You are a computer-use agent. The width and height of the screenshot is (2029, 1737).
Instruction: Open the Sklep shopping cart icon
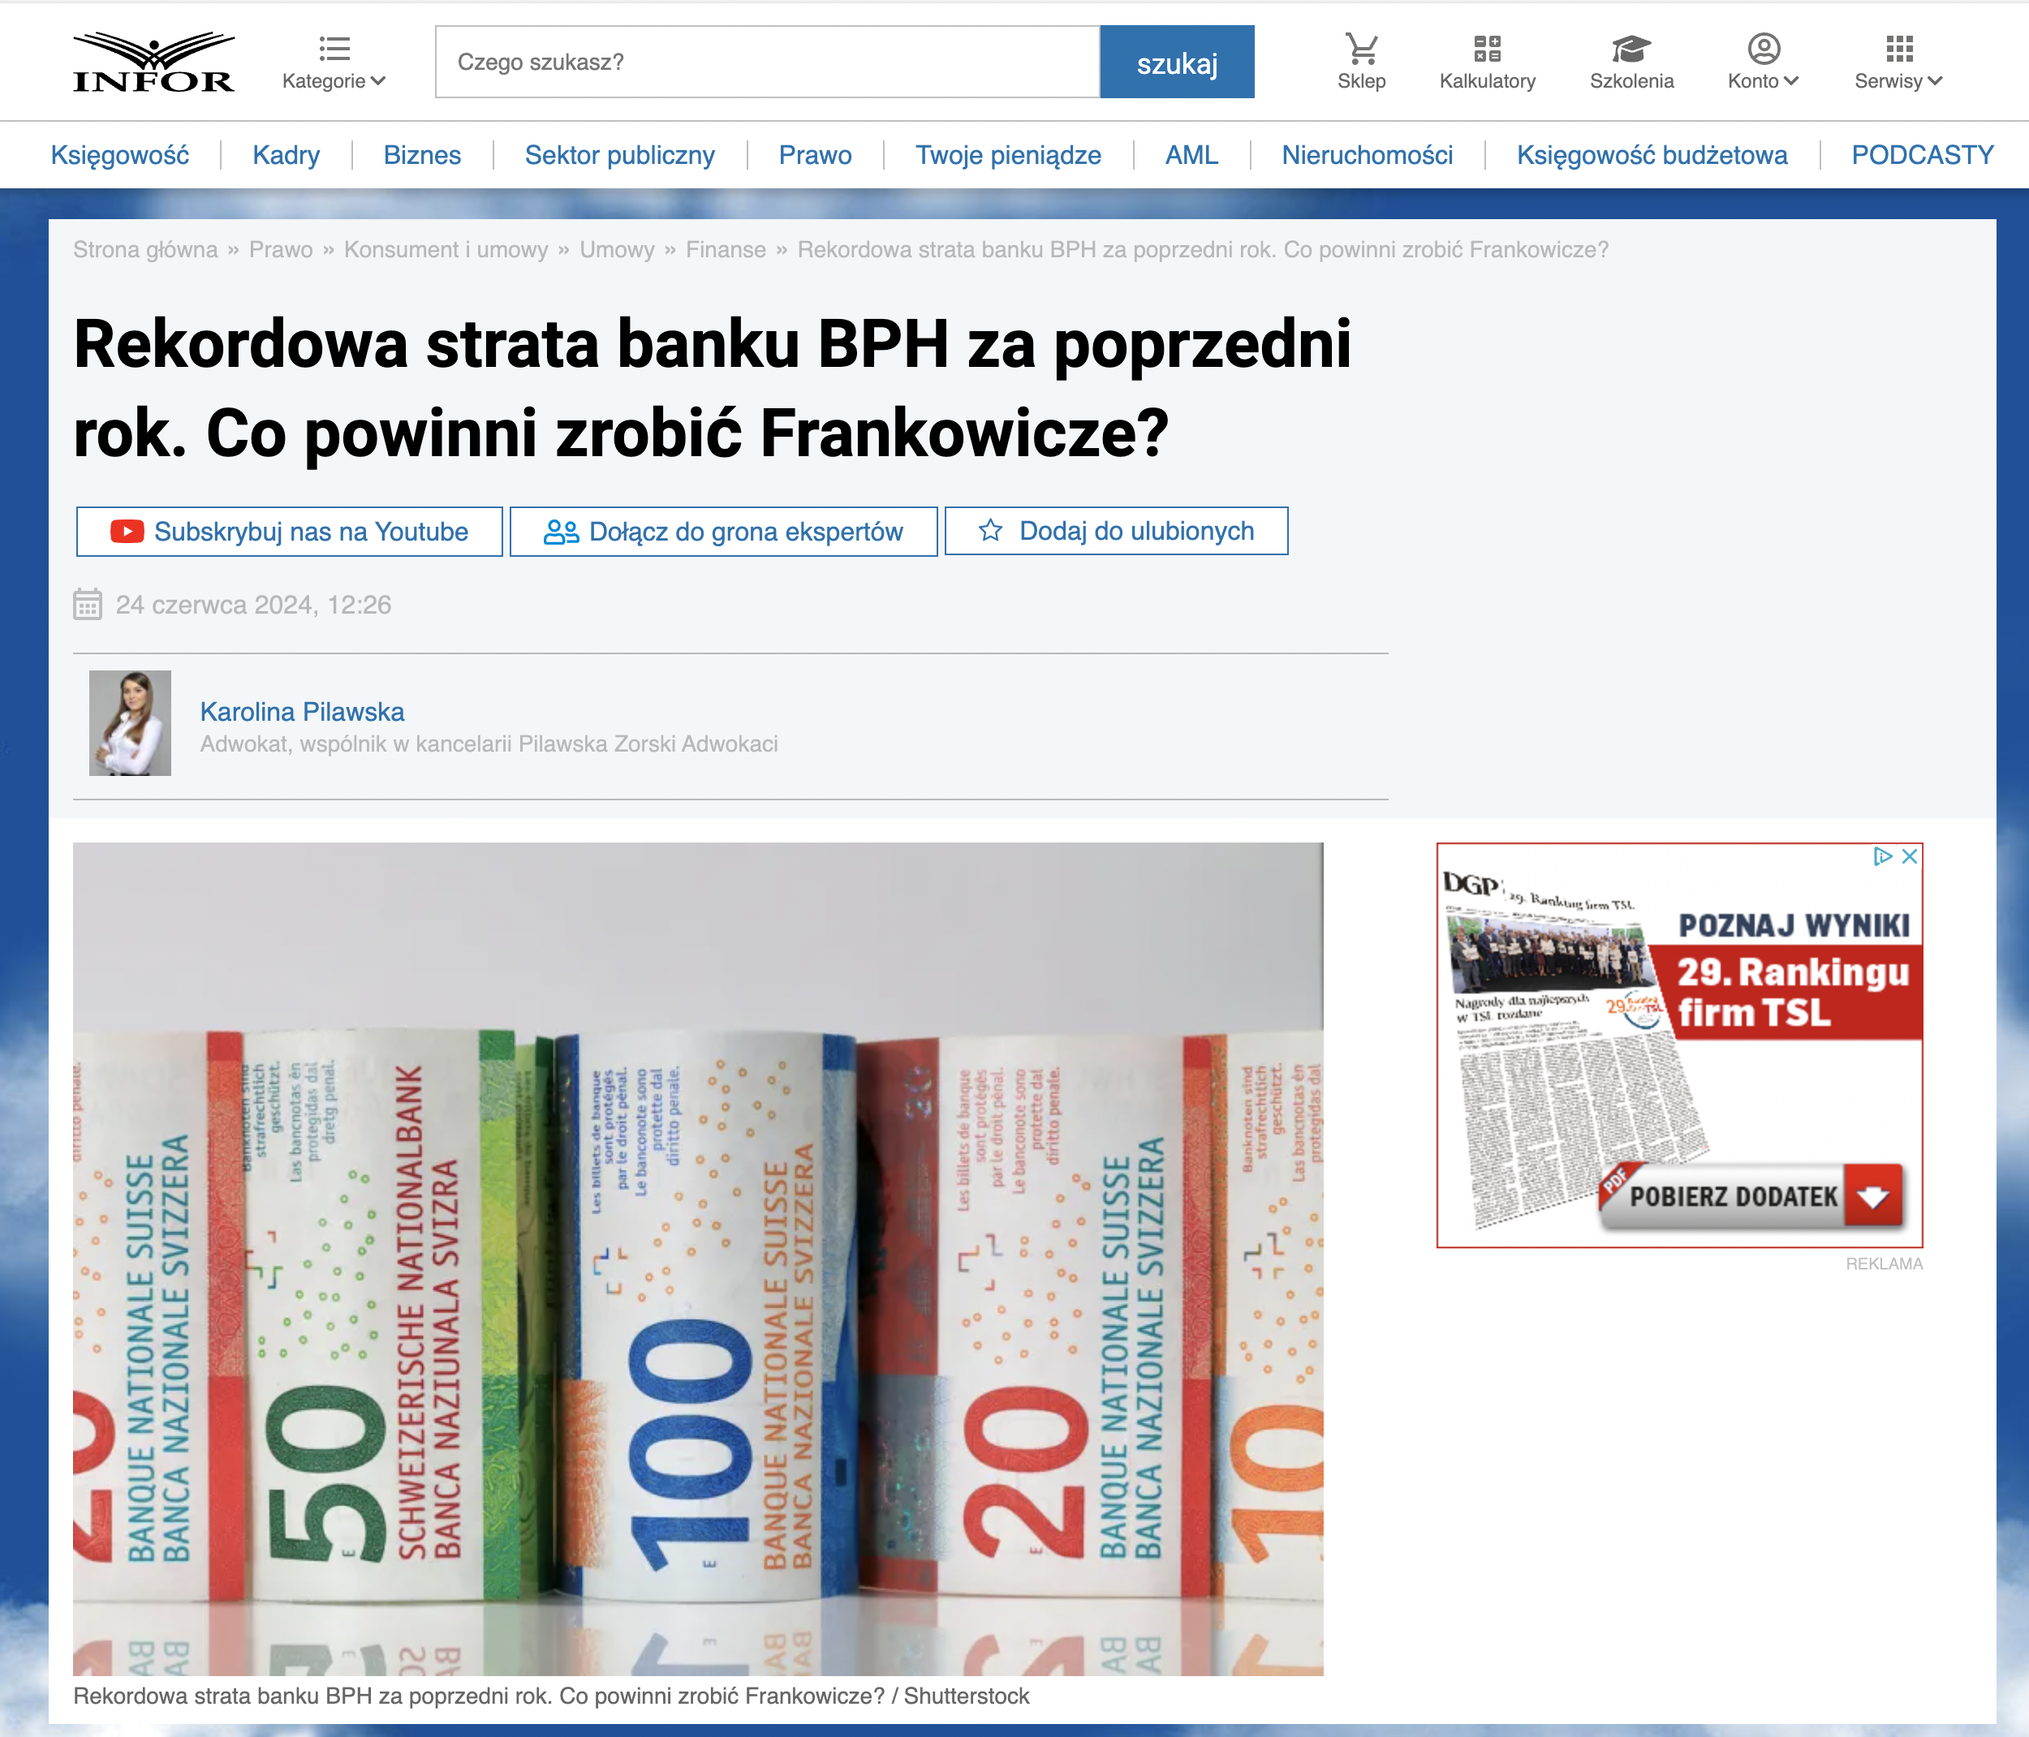(x=1360, y=48)
